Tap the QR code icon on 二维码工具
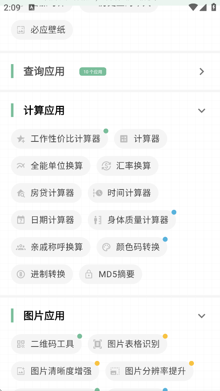The image size is (220, 391). coord(21,344)
